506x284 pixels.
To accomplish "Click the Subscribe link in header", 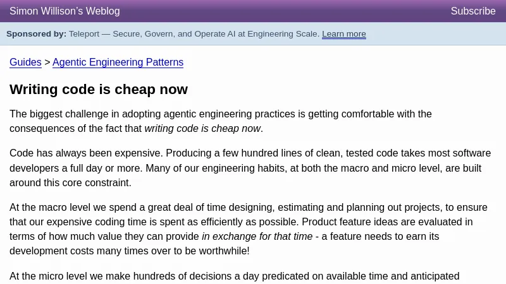I will (x=472, y=11).
